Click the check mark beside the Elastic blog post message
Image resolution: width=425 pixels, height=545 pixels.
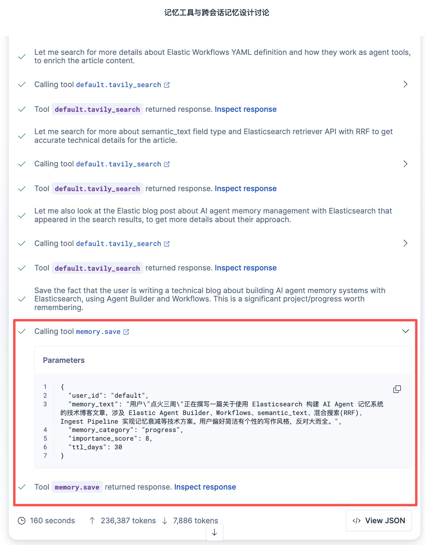tap(22, 215)
